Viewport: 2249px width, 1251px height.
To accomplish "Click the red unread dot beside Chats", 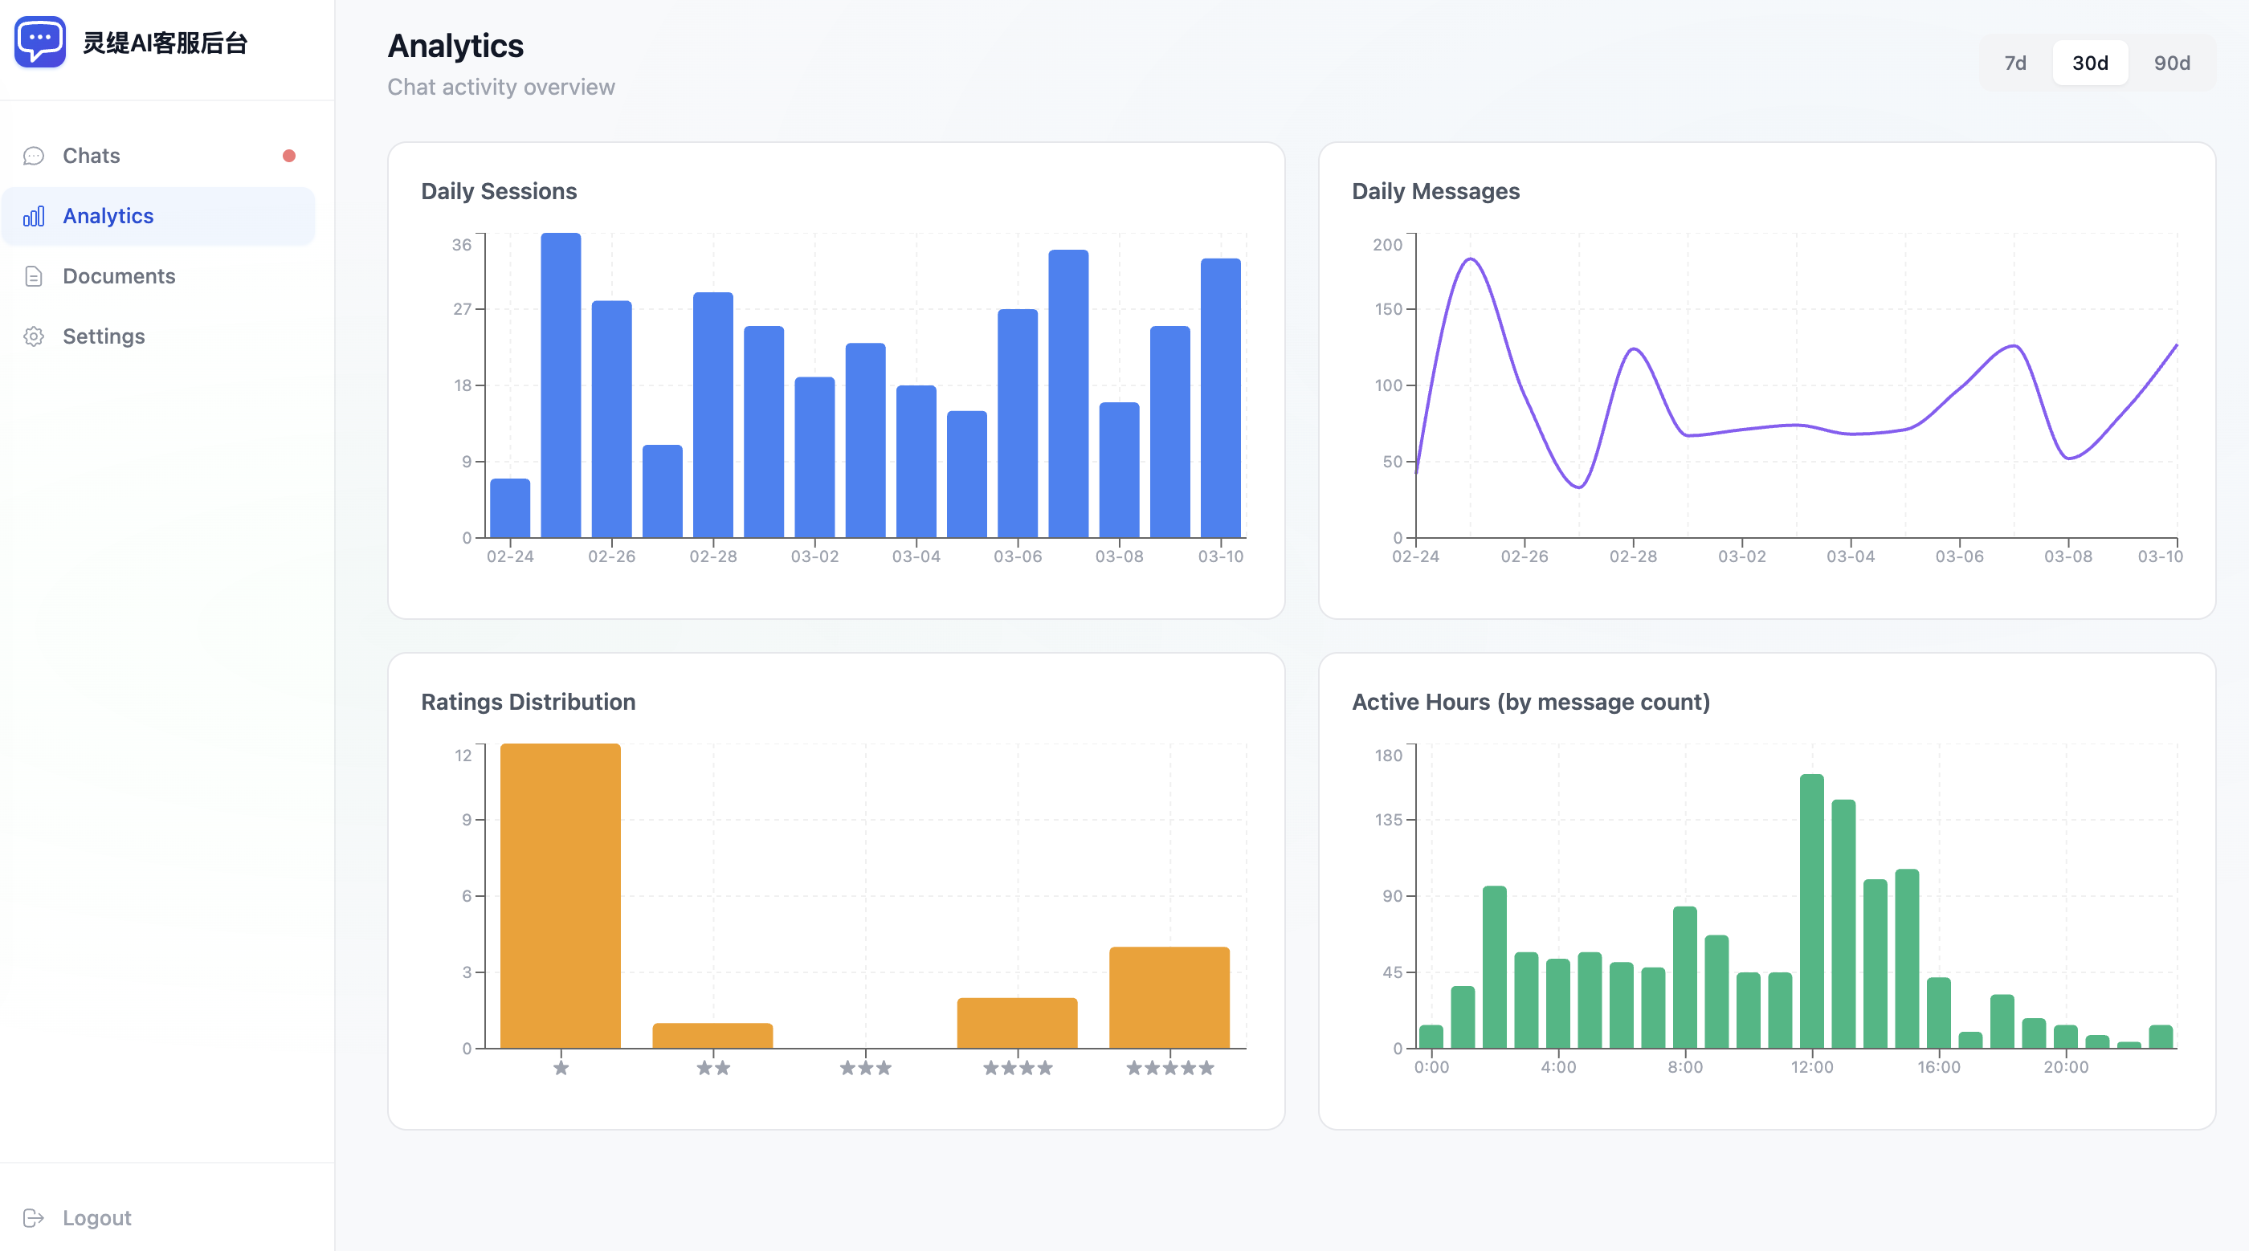I will [289, 157].
